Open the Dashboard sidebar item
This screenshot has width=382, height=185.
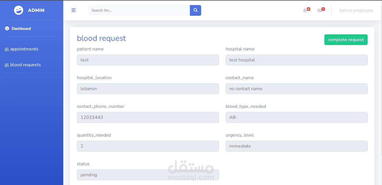click(x=21, y=28)
